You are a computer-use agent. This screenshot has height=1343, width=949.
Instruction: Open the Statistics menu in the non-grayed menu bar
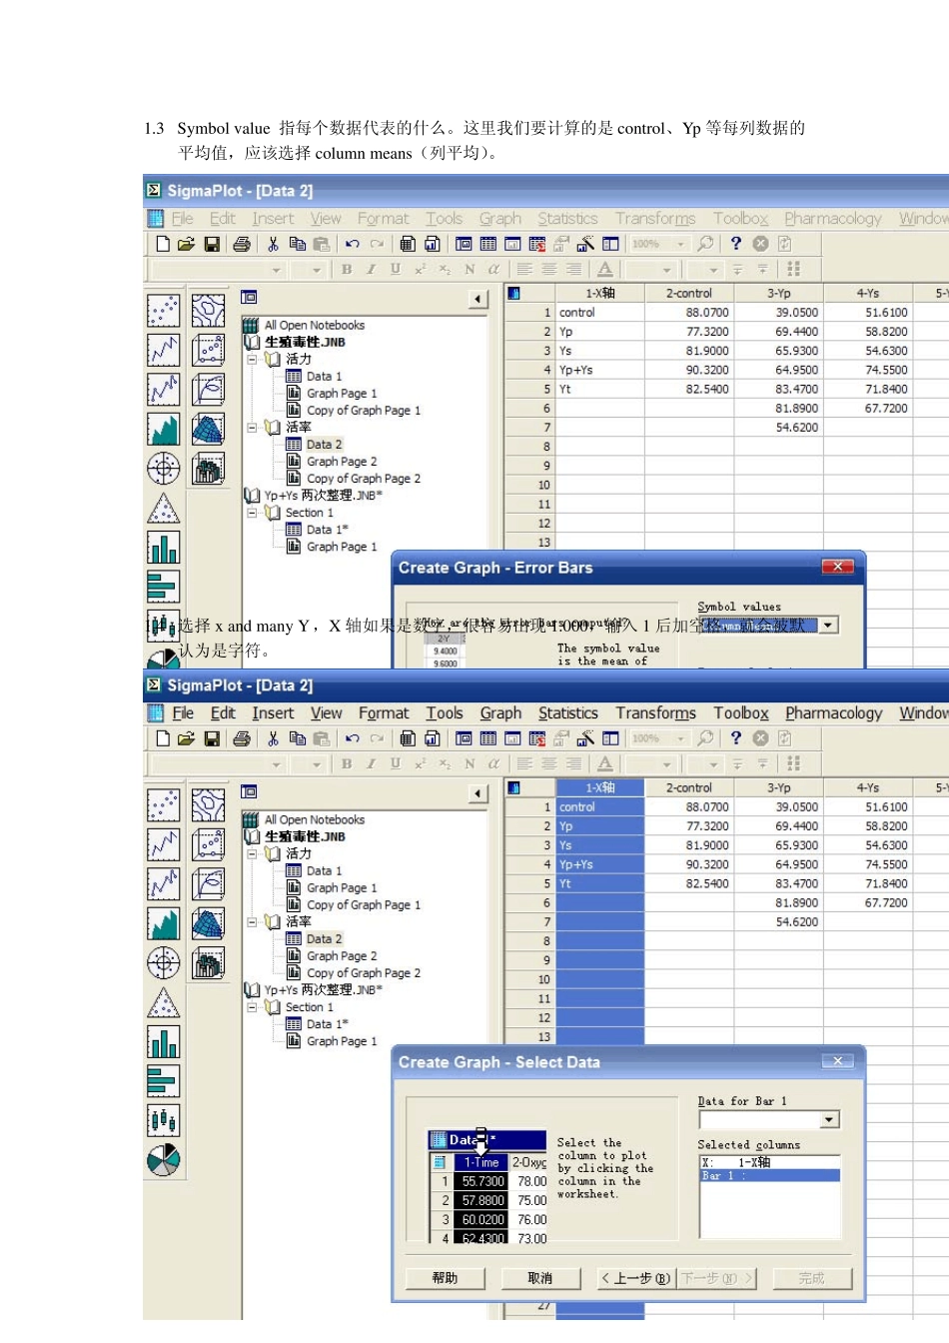coord(567,713)
